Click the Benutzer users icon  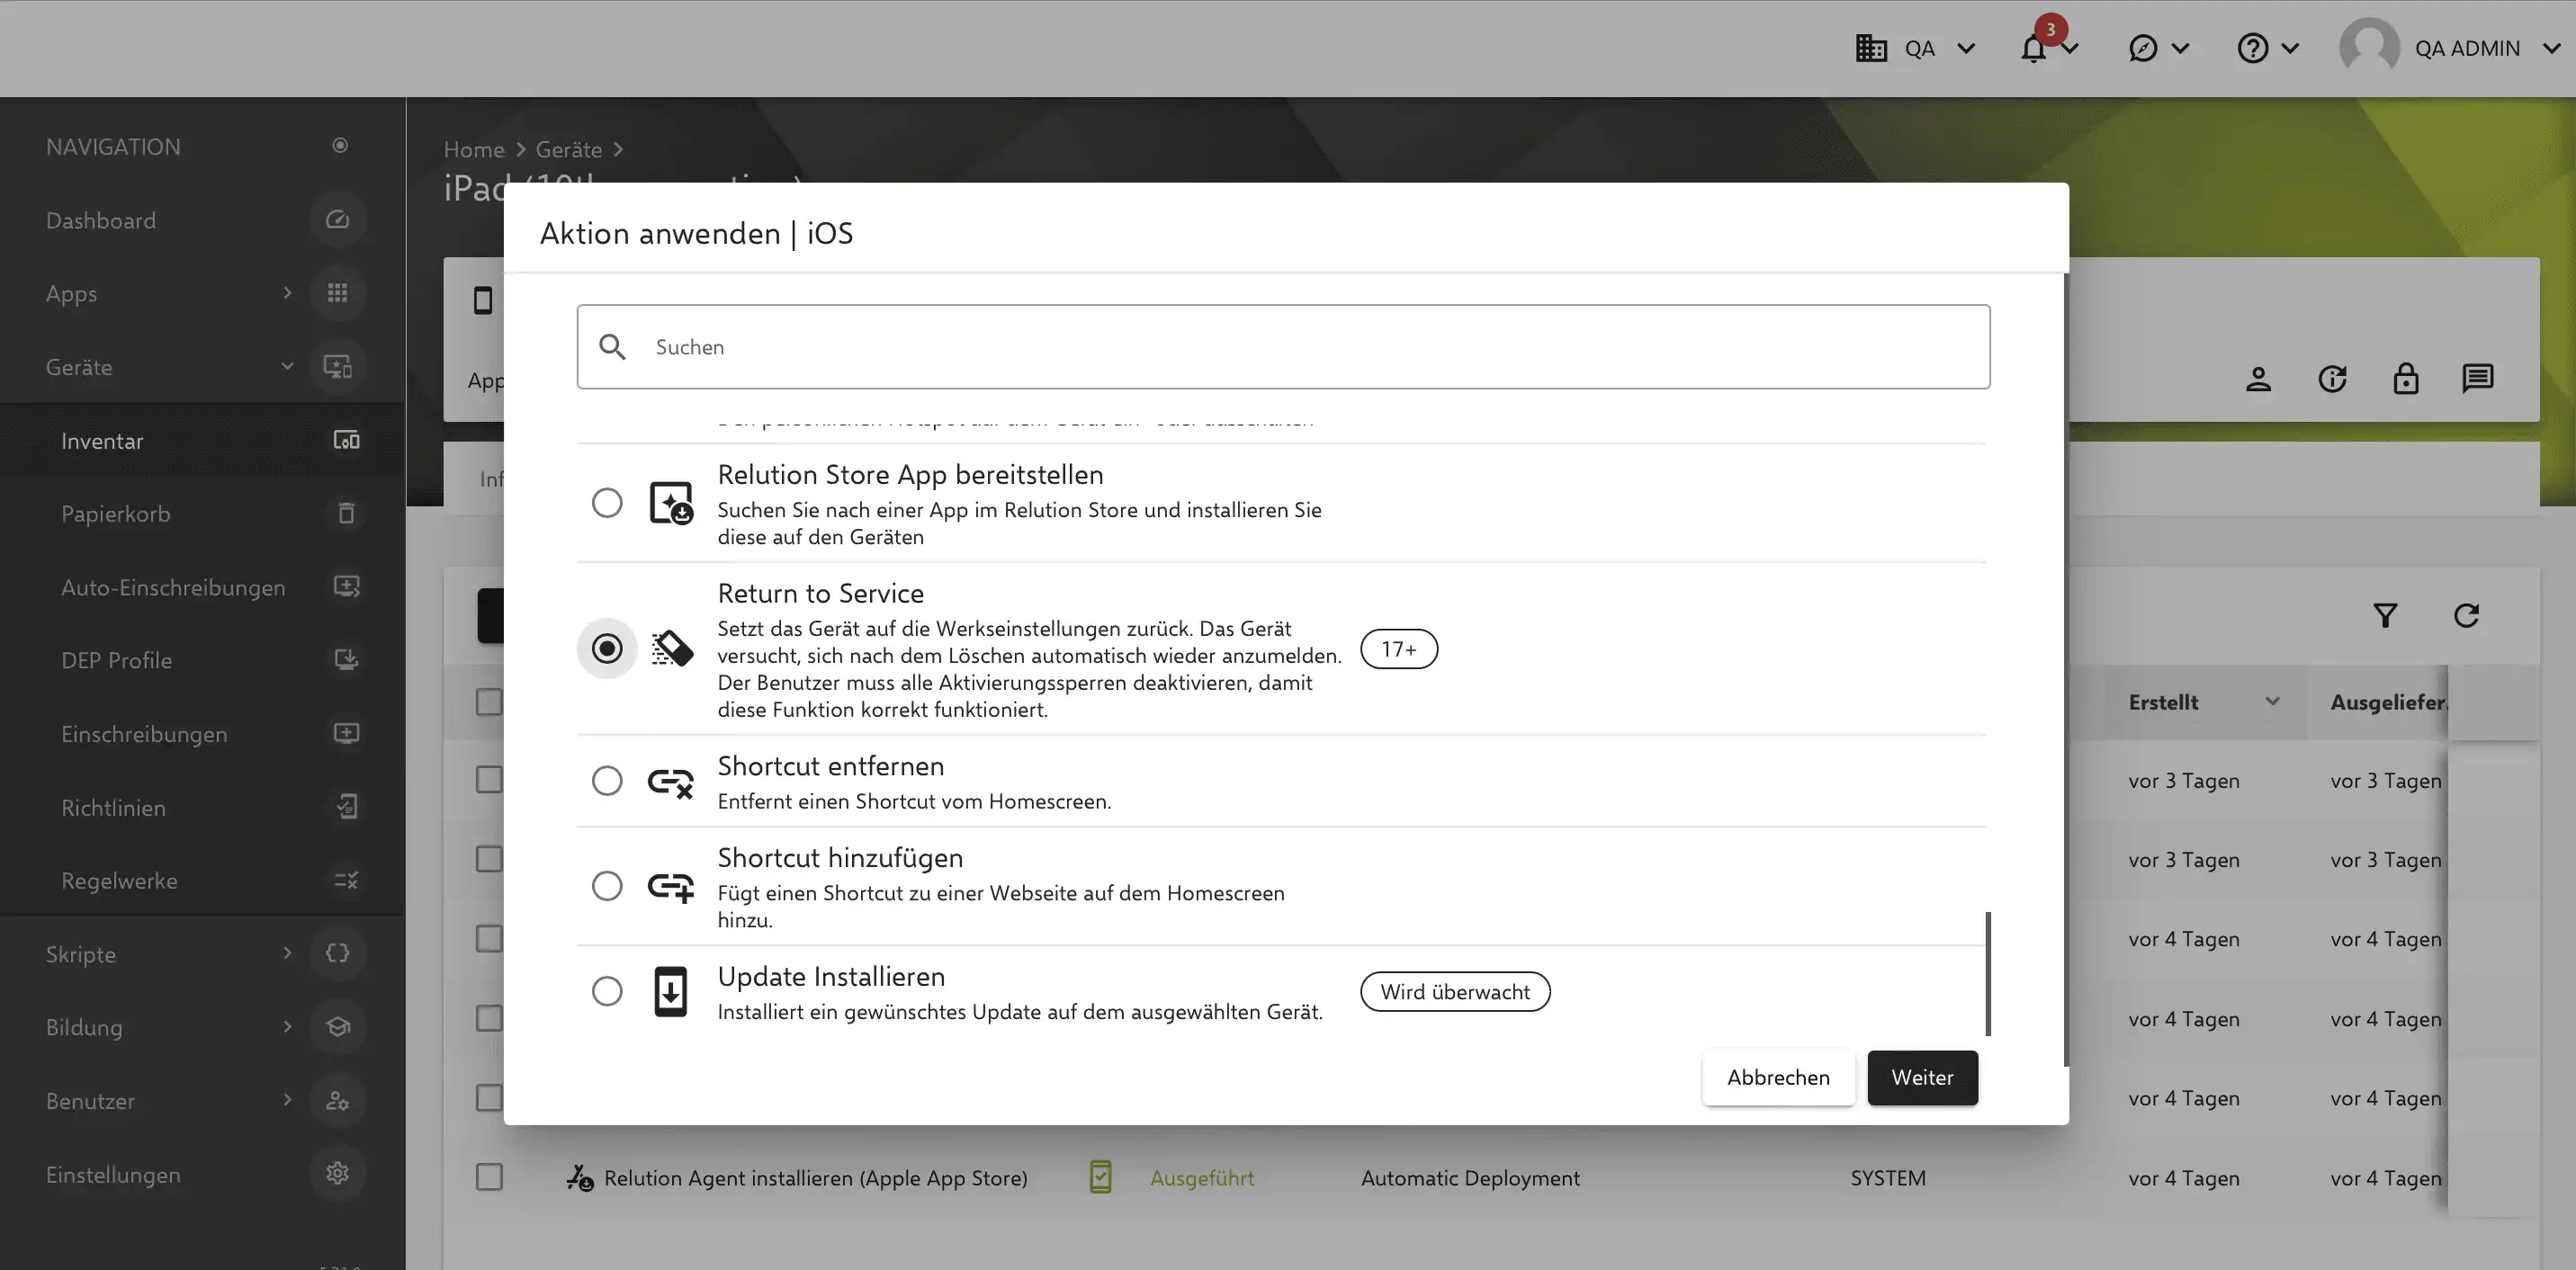pos(338,1101)
